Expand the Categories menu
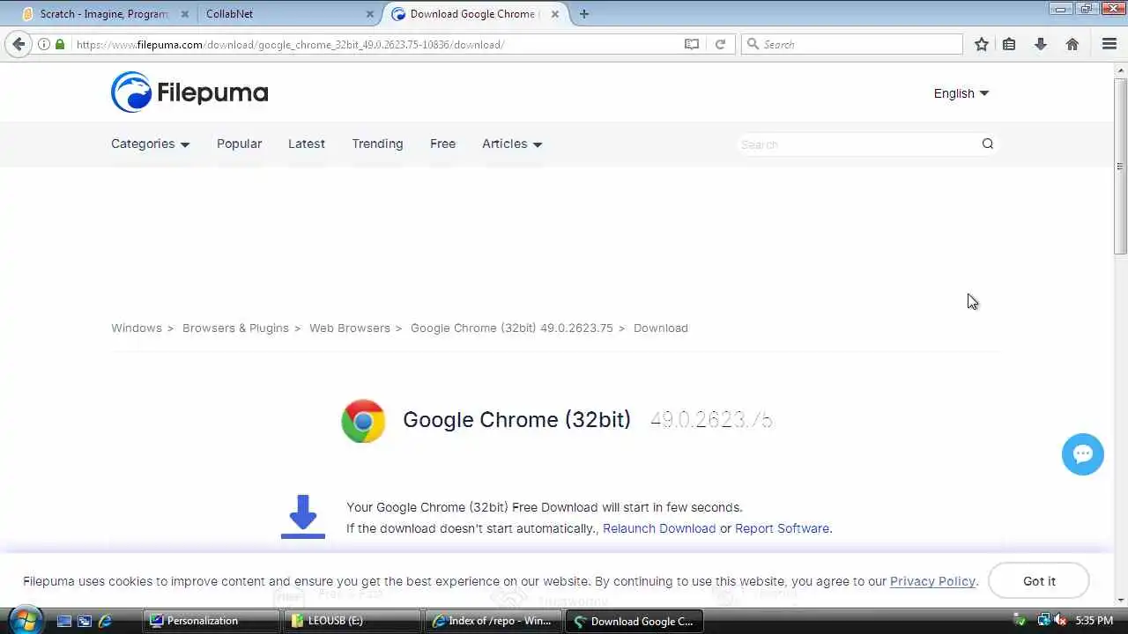The image size is (1128, 634). (x=151, y=144)
